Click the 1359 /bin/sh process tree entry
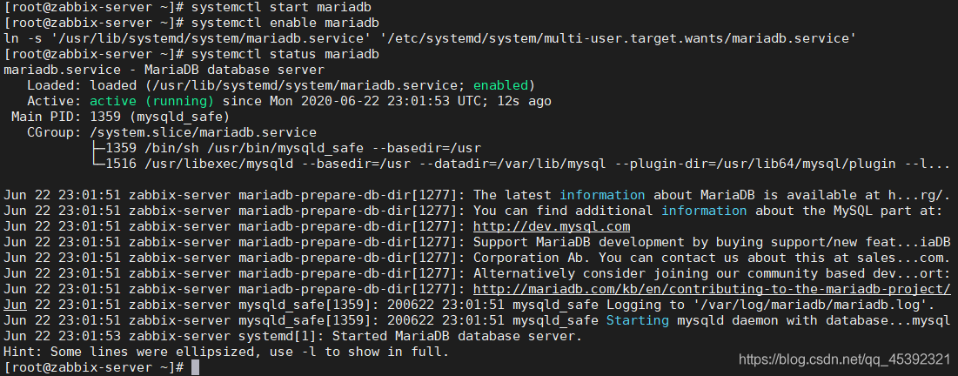This screenshot has width=958, height=376. [285, 149]
